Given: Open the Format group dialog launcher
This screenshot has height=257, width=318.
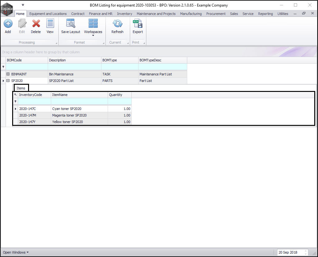Looking at the screenshot, I should tap(103, 43).
